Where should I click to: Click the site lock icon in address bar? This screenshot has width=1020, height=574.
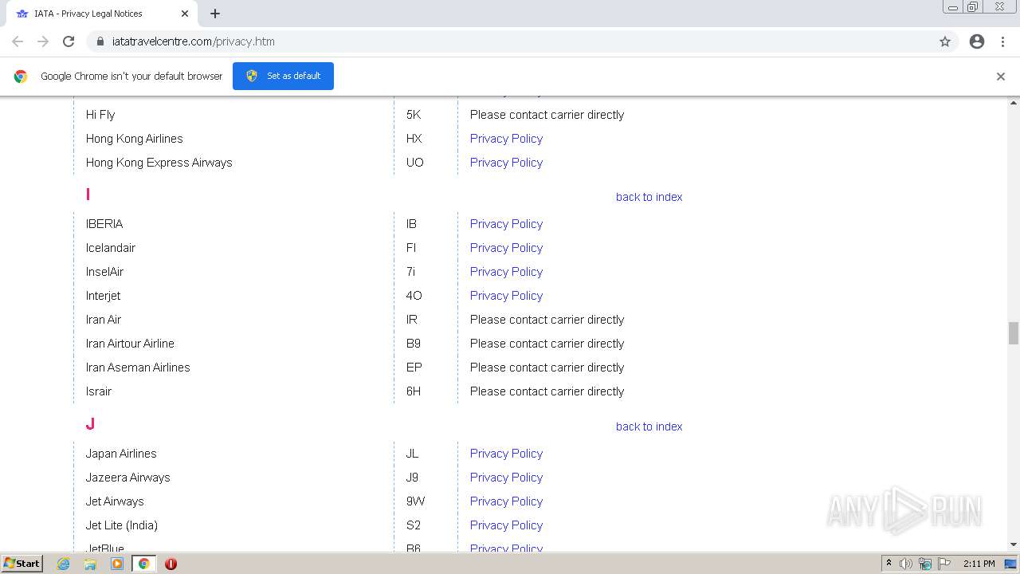click(x=100, y=41)
